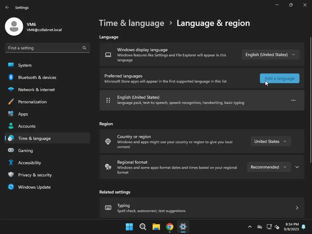Switch to Personalization settings
Viewport: 312px width, 234px height.
click(48, 102)
